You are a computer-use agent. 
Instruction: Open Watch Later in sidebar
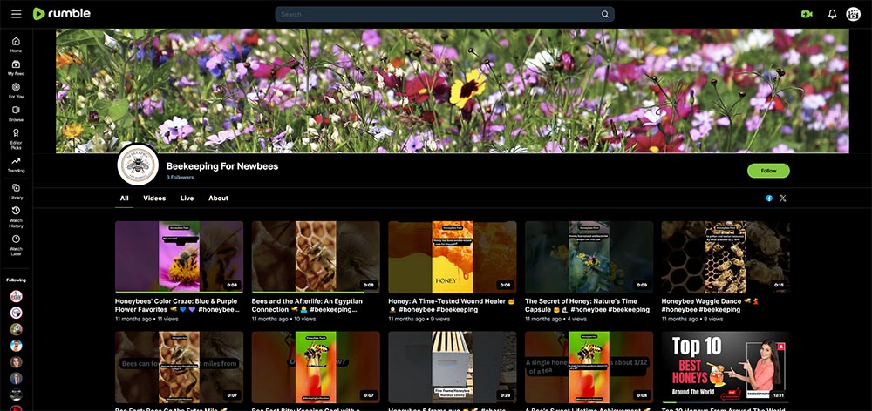pos(16,246)
